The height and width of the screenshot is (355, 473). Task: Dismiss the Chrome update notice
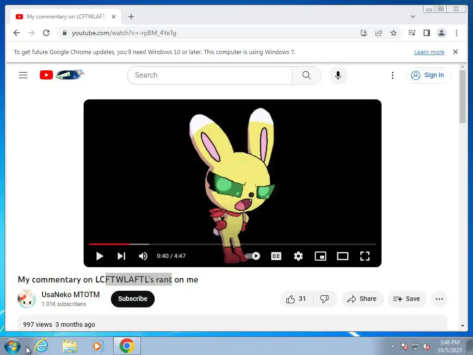455,52
